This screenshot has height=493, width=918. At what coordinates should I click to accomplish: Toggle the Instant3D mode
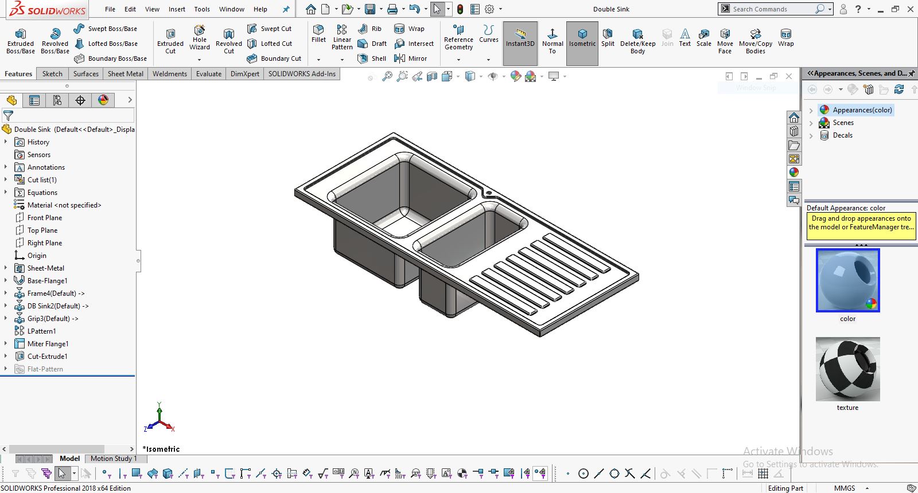tap(520, 44)
